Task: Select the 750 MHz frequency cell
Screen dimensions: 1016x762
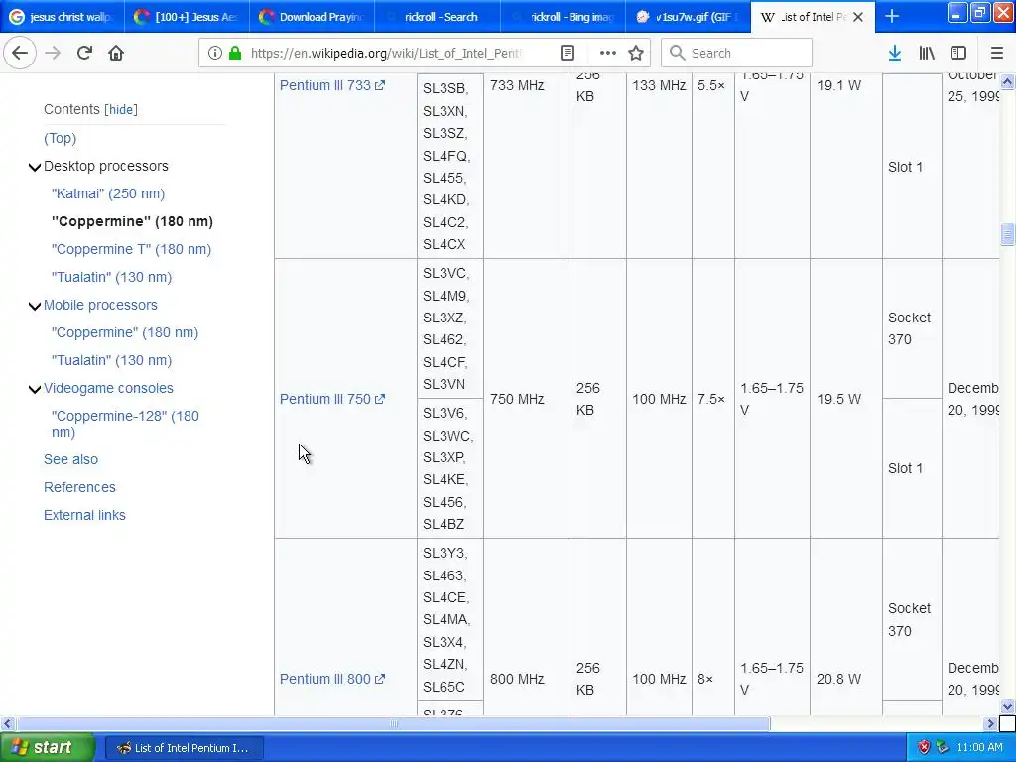Action: 527,399
